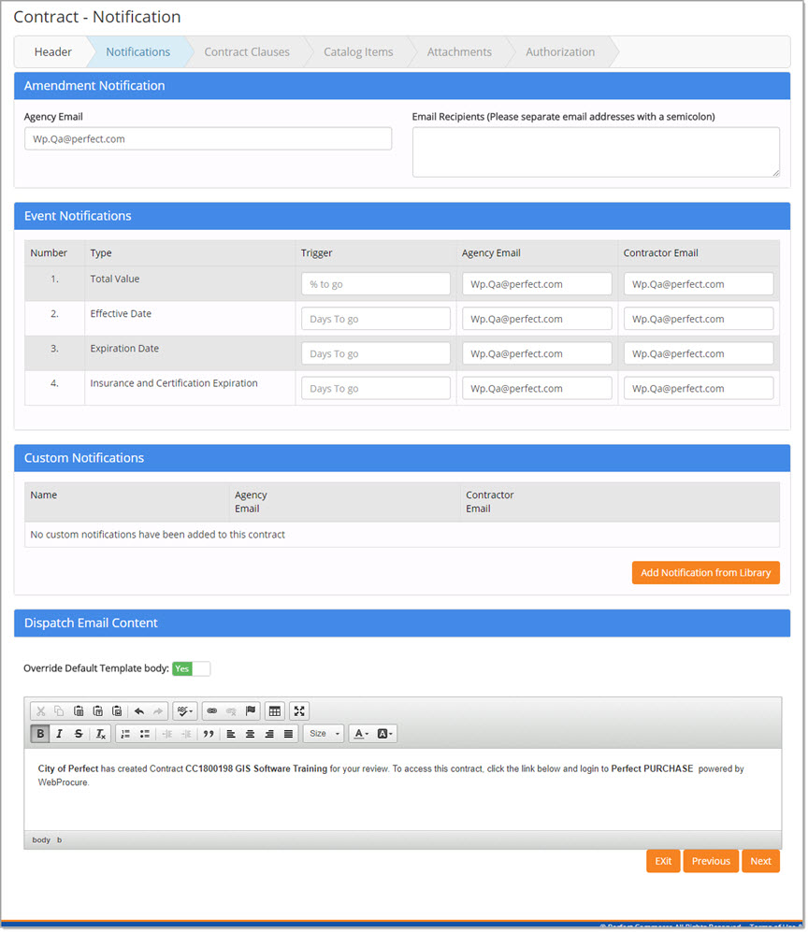Click the insert link icon
The width and height of the screenshot is (808, 932).
tap(211, 710)
